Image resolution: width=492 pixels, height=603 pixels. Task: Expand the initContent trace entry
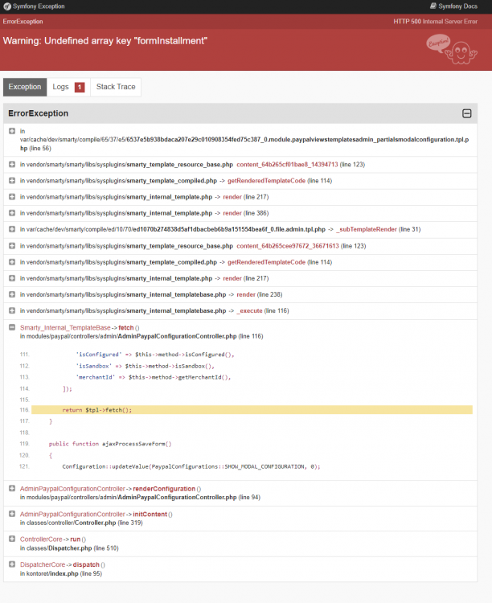(12, 514)
